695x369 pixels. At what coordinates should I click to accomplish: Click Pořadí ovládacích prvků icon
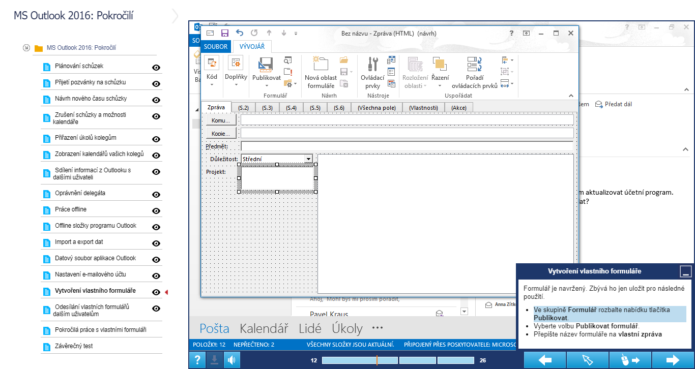[x=474, y=64]
